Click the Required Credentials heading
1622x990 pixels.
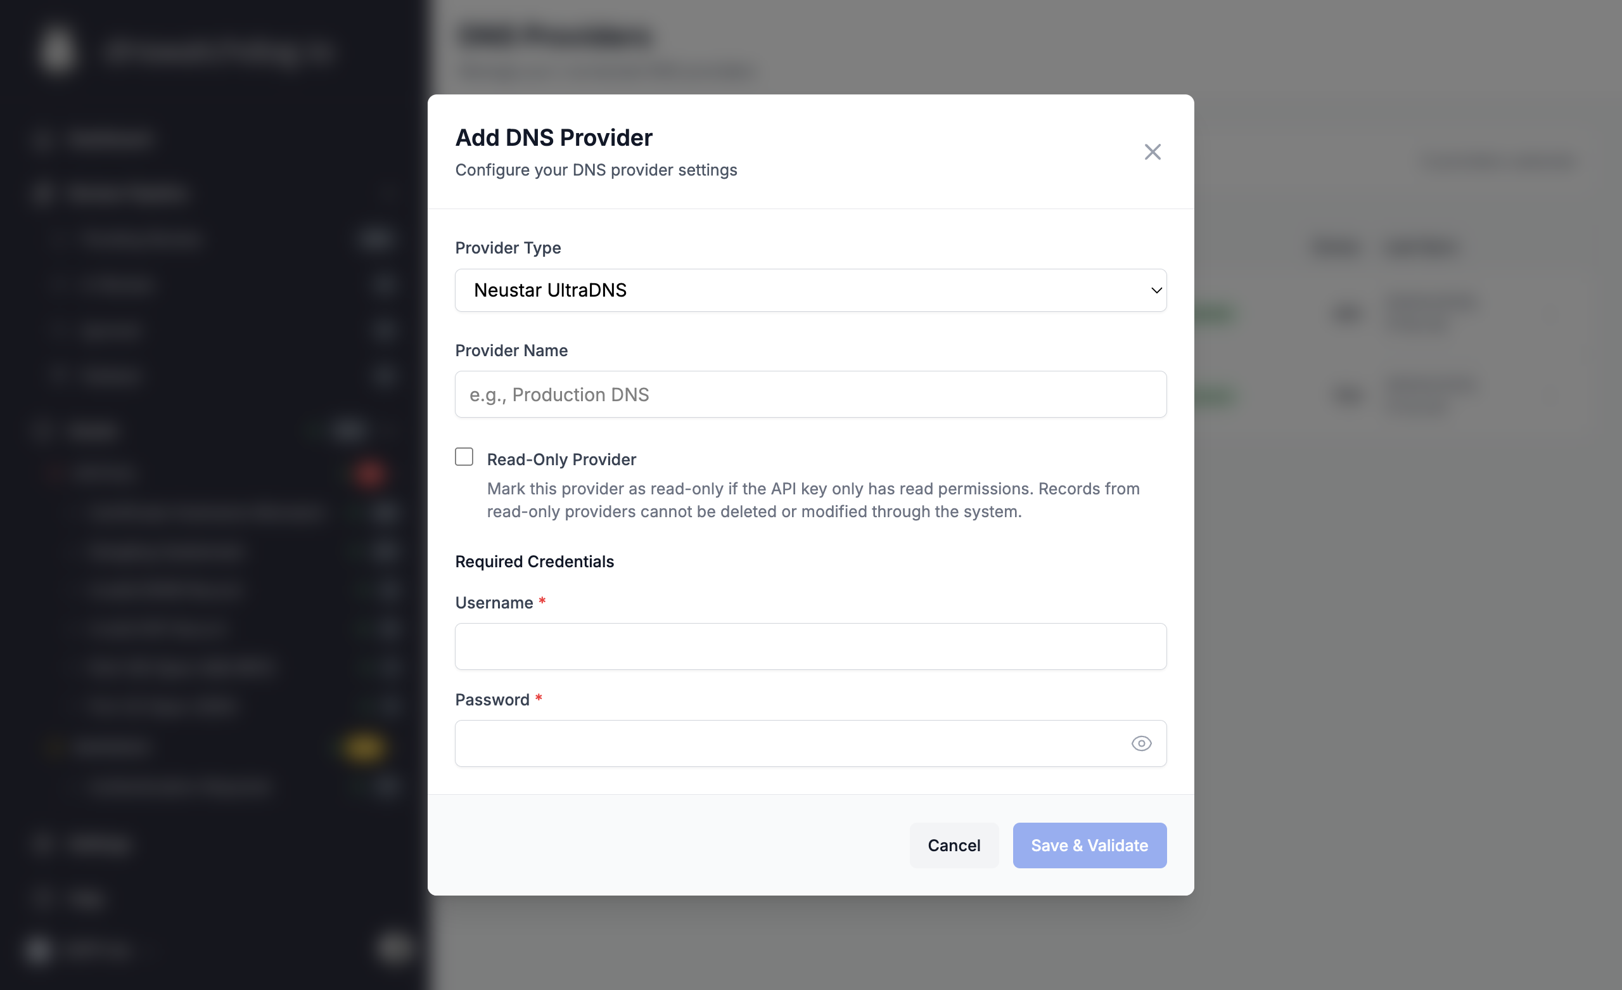534,561
